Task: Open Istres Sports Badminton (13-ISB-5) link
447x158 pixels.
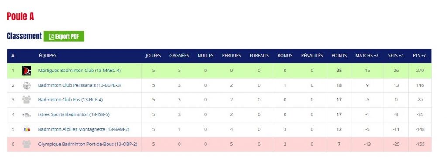Action: (74, 114)
